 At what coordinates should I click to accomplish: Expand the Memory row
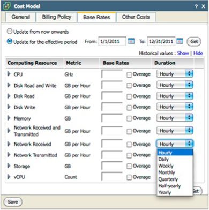click(9, 118)
